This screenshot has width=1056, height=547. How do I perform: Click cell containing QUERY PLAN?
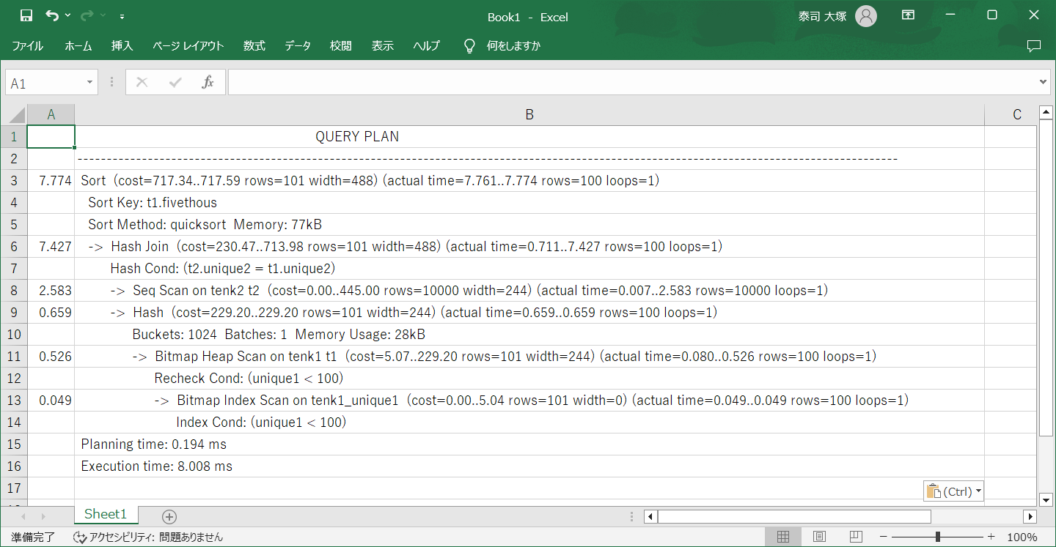pyautogui.click(x=529, y=137)
